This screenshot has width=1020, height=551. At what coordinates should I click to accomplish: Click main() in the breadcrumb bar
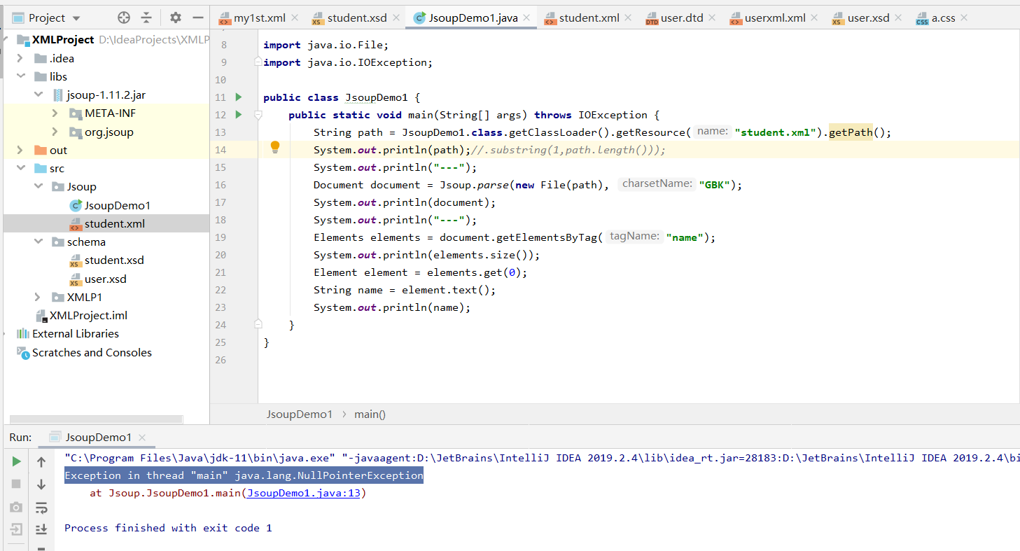pos(370,414)
